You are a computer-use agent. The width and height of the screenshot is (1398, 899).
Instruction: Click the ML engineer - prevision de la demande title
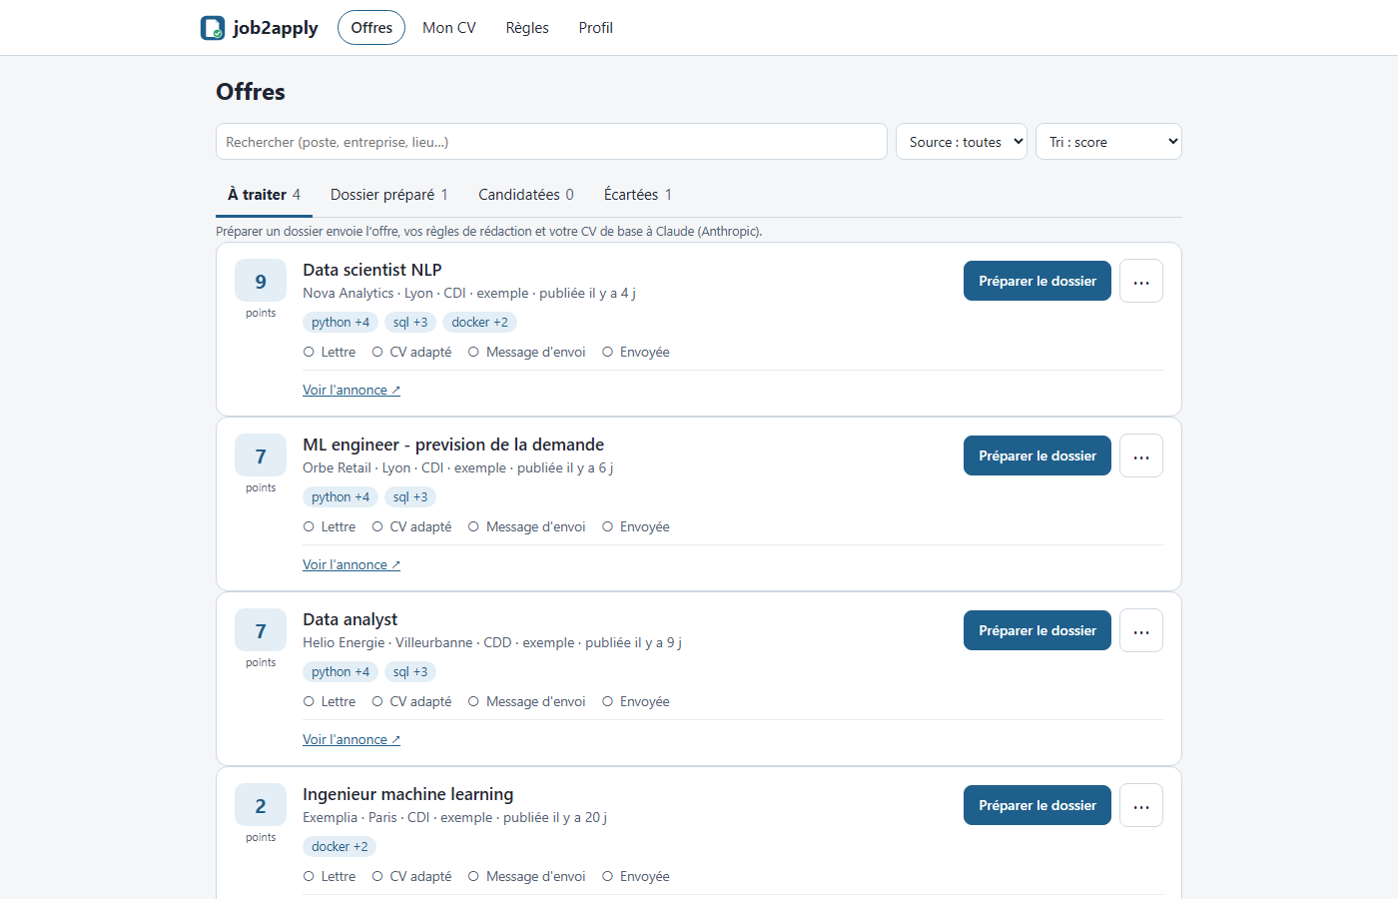tap(453, 445)
